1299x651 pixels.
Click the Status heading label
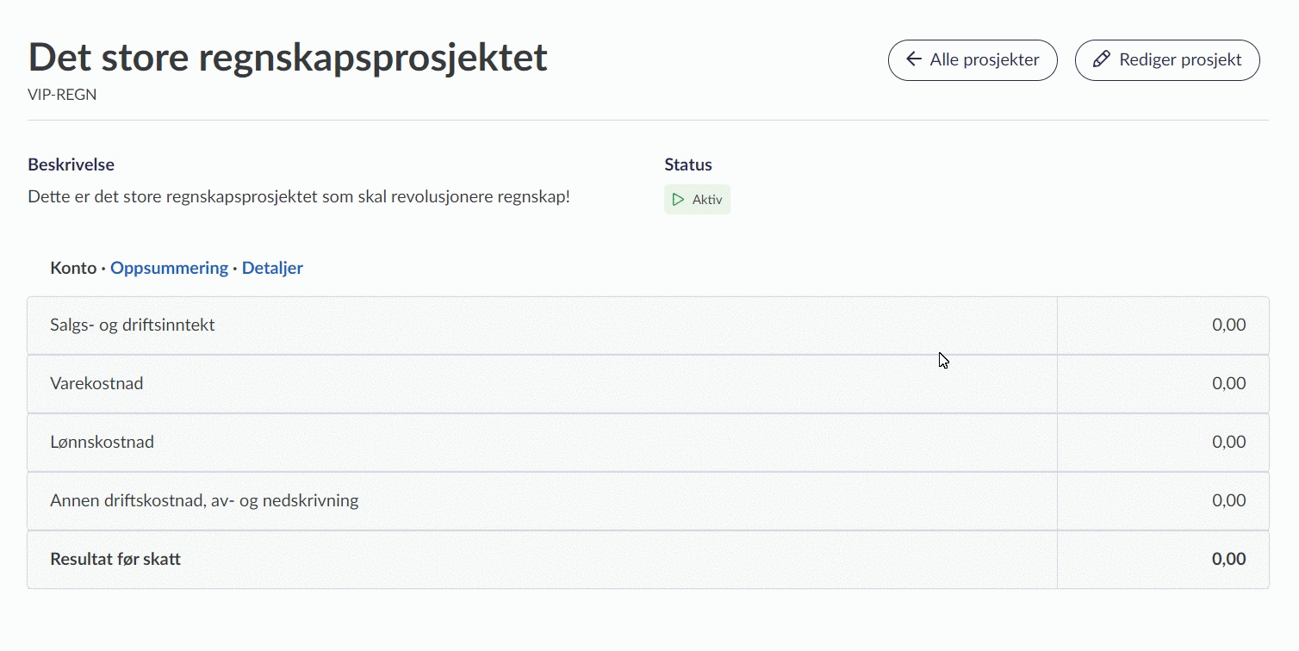pyautogui.click(x=687, y=164)
